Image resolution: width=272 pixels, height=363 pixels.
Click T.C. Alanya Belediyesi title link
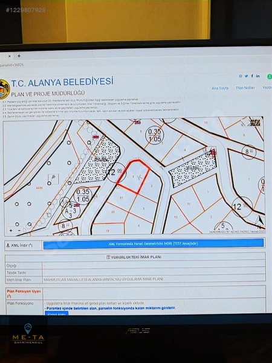tap(62, 82)
